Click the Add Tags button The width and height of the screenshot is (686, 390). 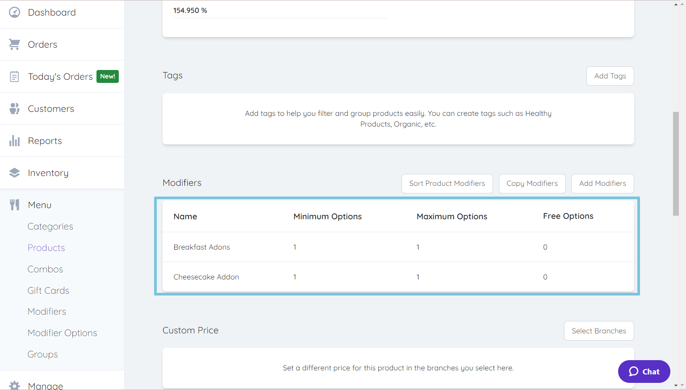pos(610,76)
